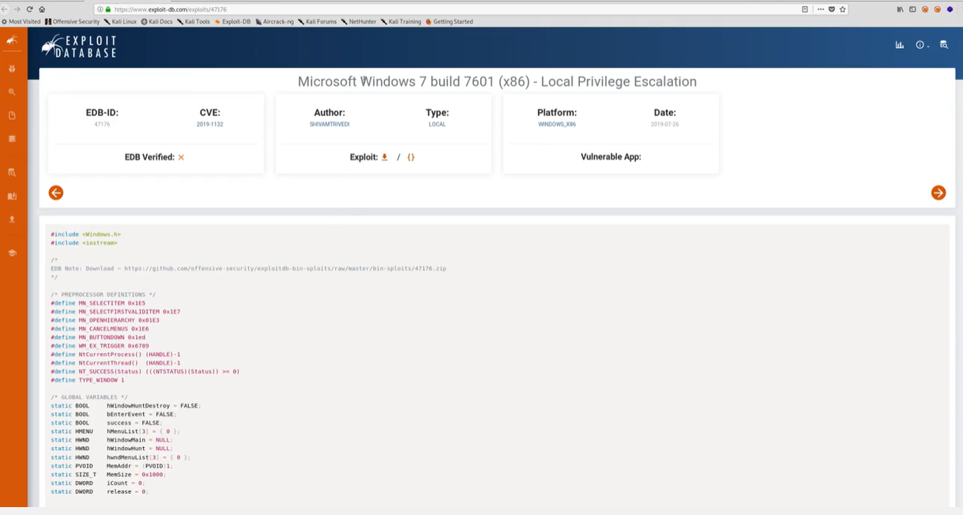Open the Kali Tools bookmark
This screenshot has width=963, height=515.
coord(194,22)
